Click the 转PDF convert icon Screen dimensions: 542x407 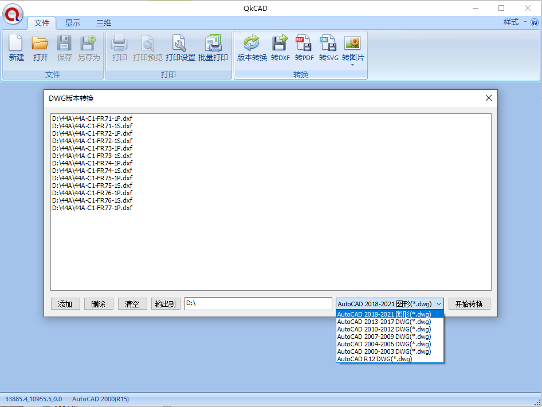pyautogui.click(x=304, y=48)
